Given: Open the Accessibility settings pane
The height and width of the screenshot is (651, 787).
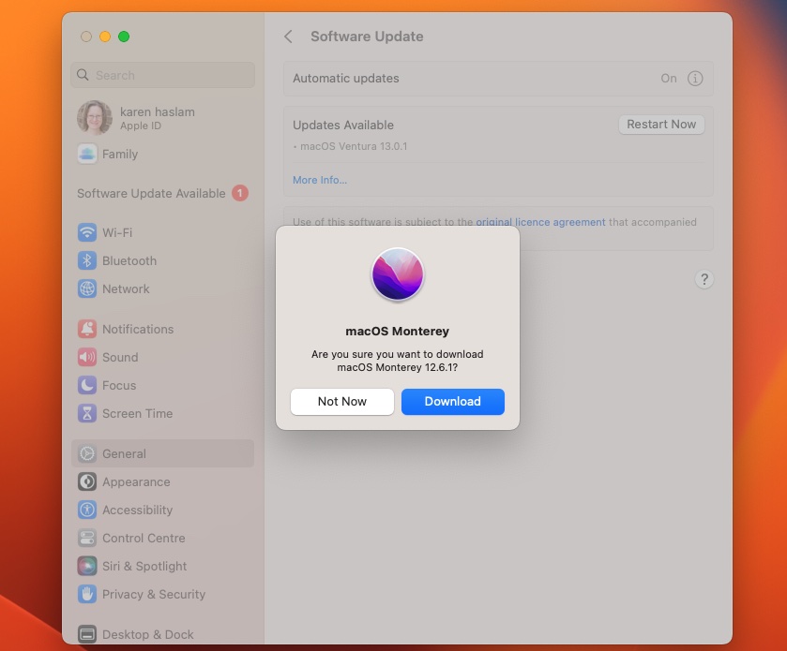Looking at the screenshot, I should click(137, 510).
